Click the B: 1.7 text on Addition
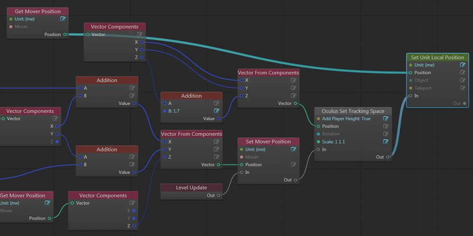 pos(174,111)
